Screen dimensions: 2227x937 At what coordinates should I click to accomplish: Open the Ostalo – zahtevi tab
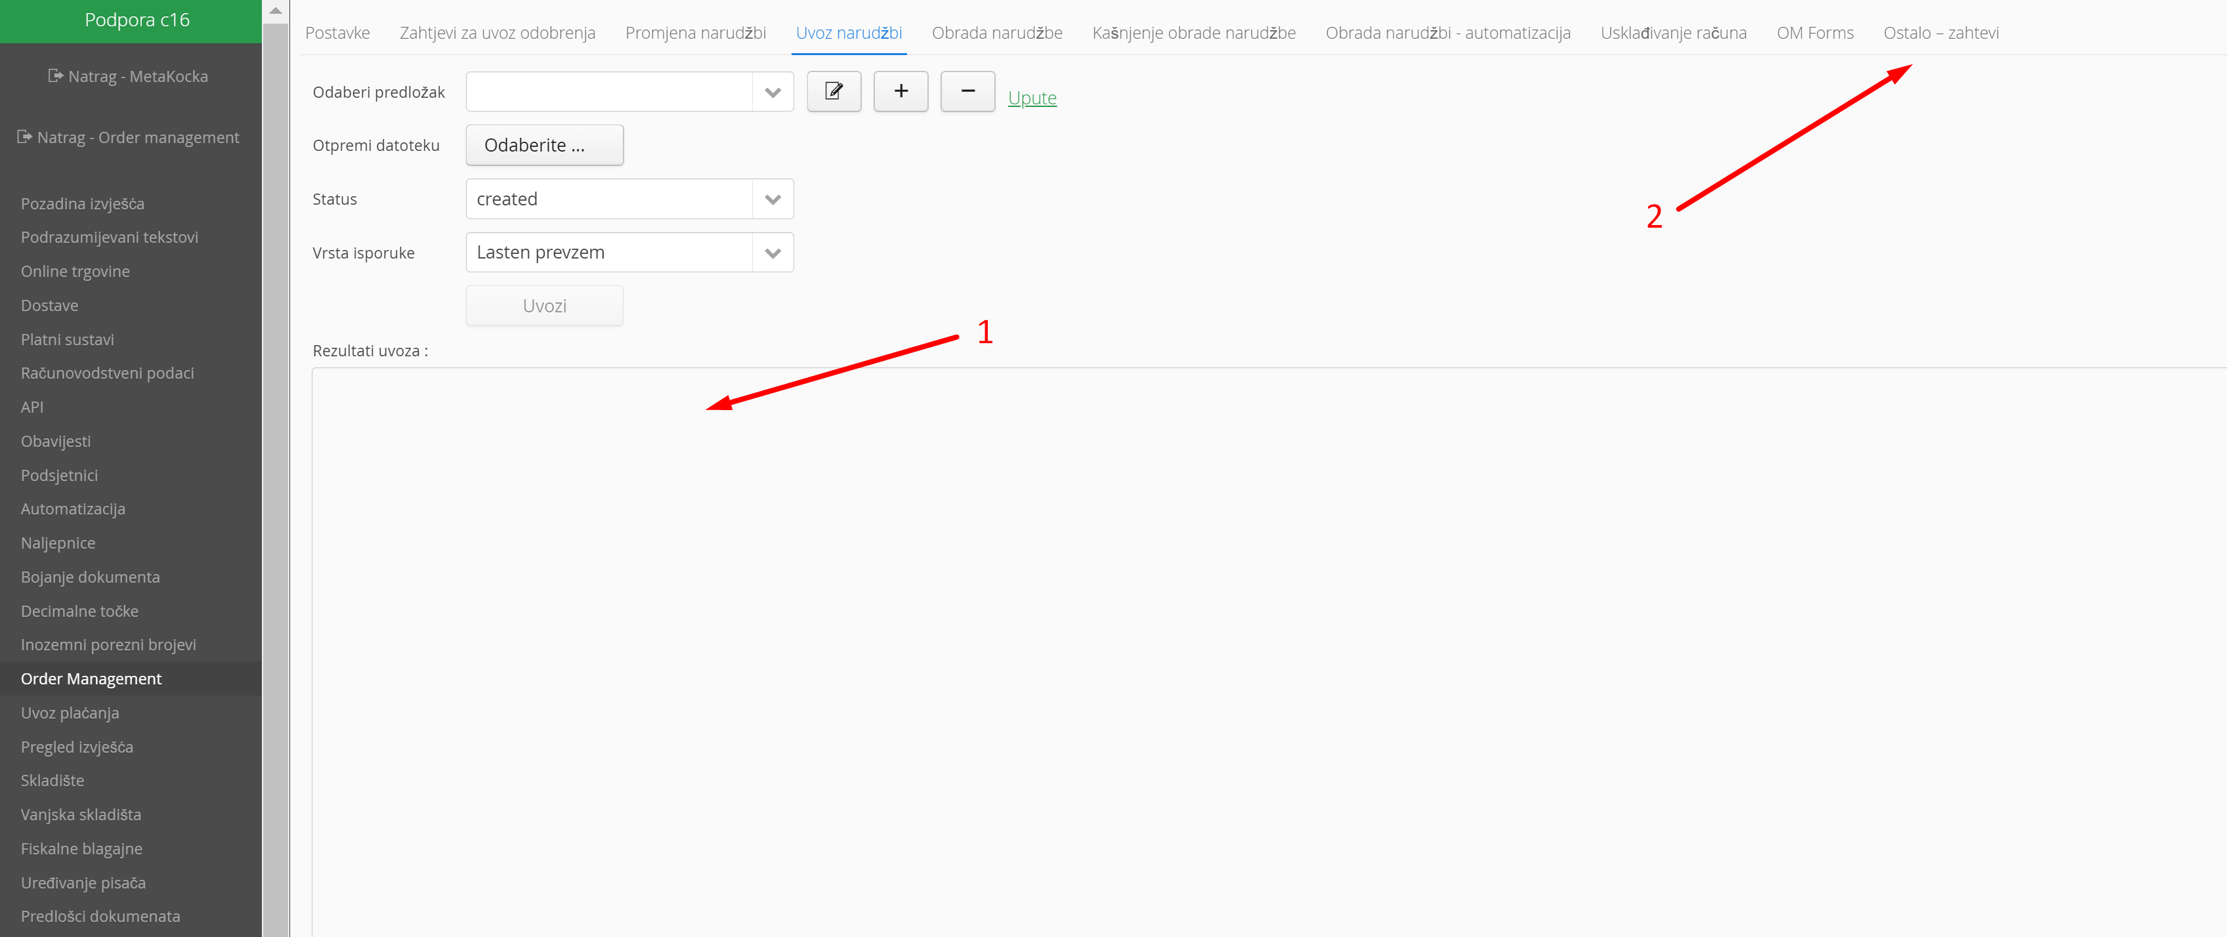point(1940,33)
